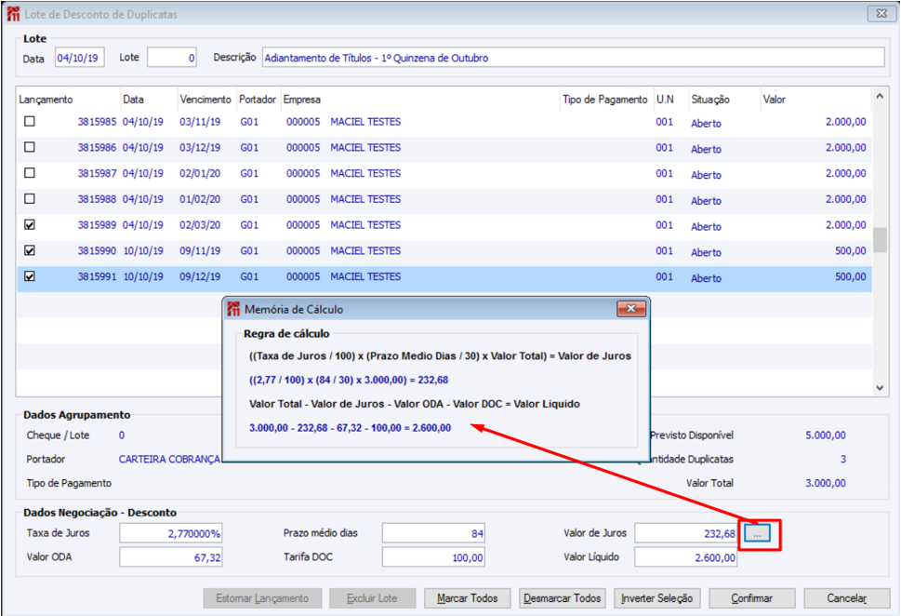Sort by the Vencimento column header

point(205,100)
